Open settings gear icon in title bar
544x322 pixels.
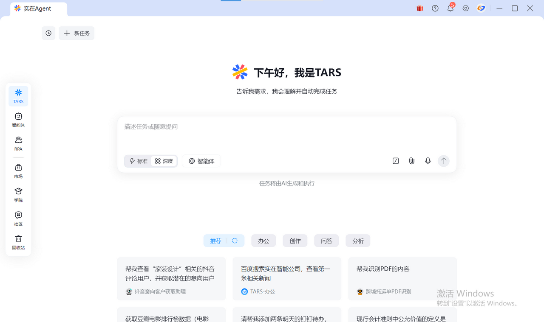[466, 8]
